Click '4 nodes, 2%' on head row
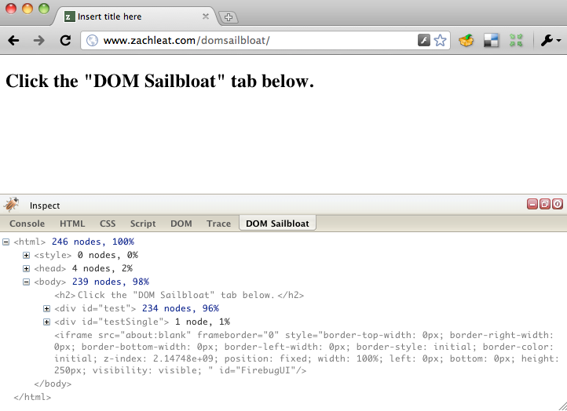The height and width of the screenshot is (411, 567). (102, 269)
